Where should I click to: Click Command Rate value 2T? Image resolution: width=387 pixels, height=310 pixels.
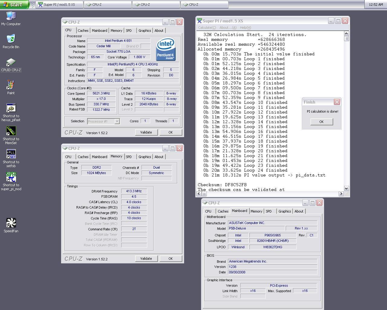pos(134,229)
